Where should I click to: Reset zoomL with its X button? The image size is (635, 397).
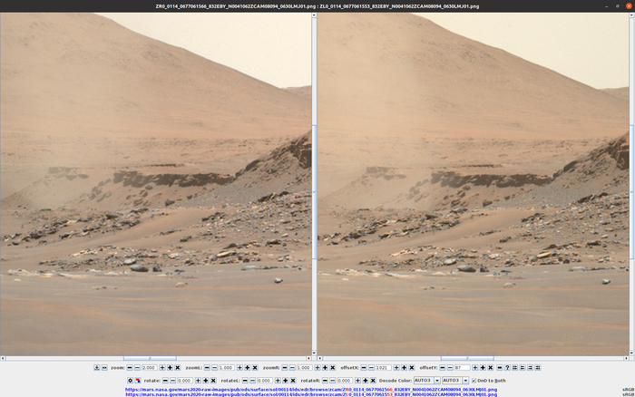255,368
